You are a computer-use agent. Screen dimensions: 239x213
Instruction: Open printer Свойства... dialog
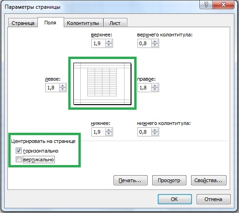click(209, 180)
